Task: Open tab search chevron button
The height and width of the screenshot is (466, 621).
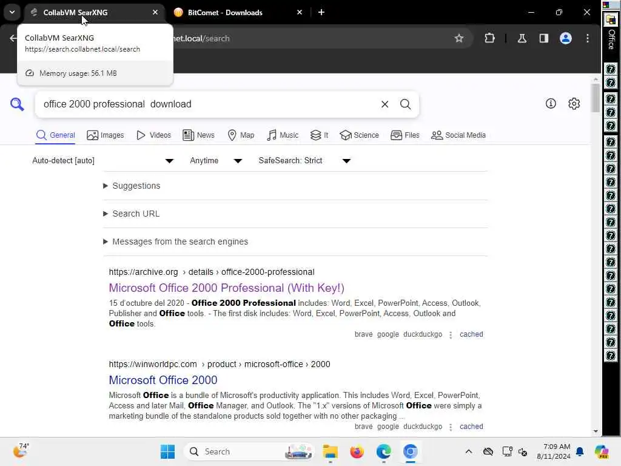Action: tap(12, 12)
